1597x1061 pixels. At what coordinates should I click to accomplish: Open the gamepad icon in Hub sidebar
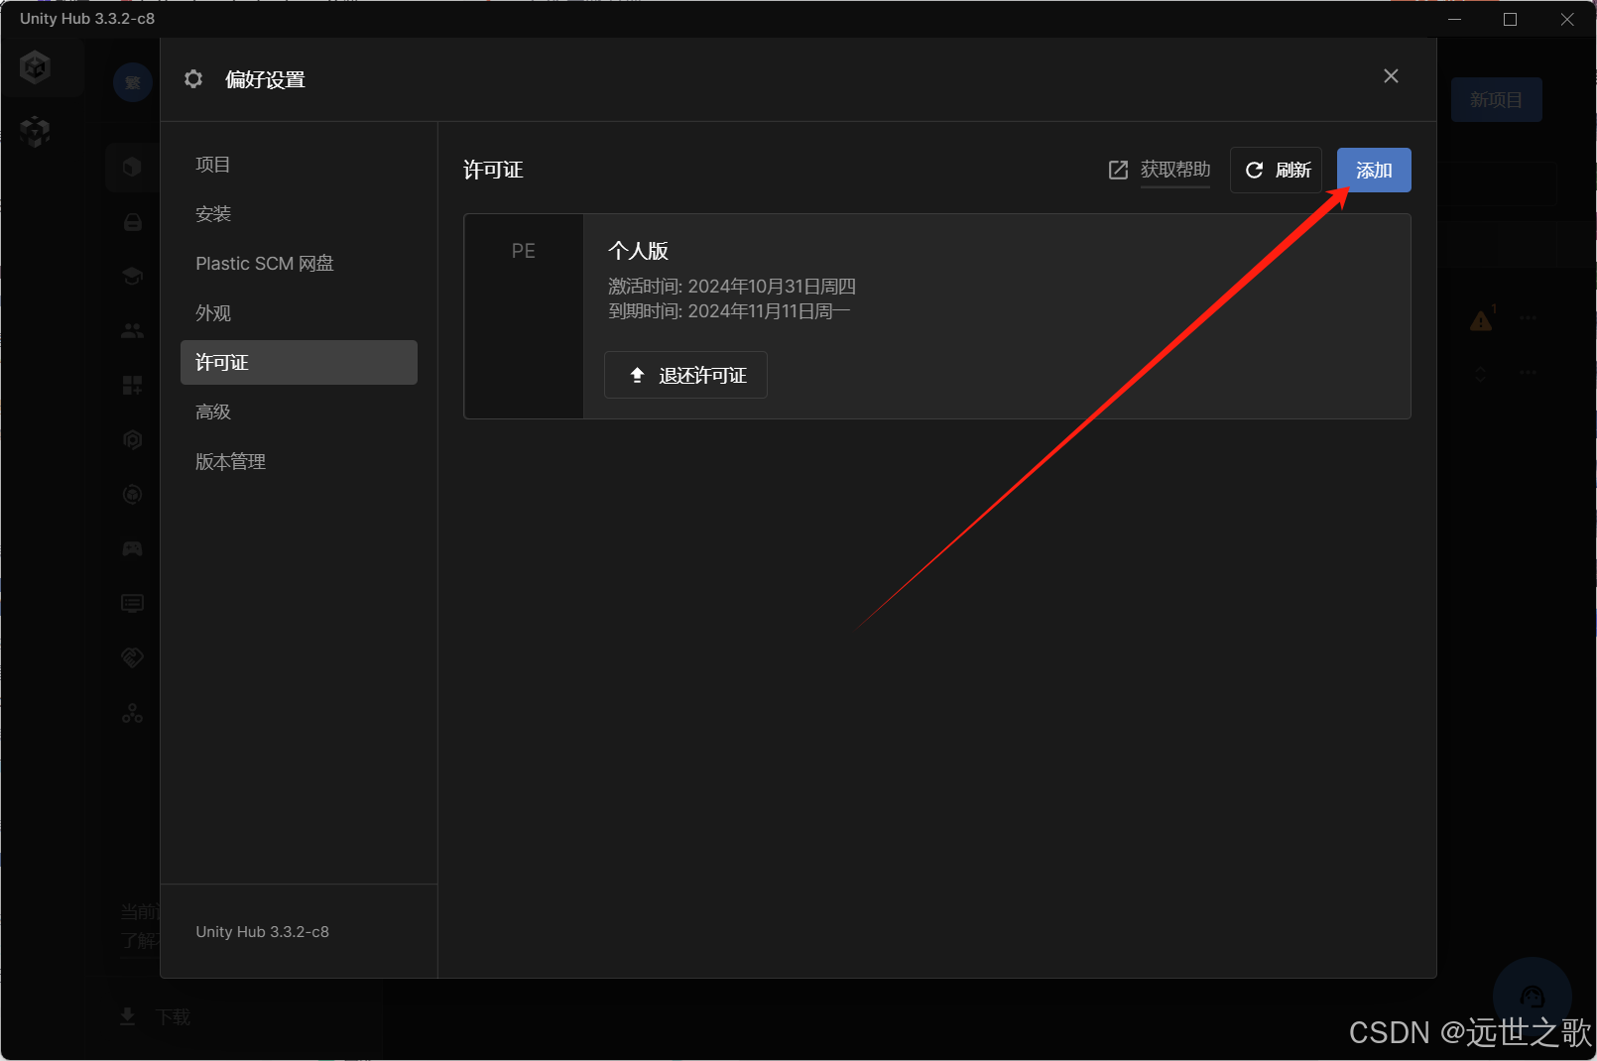pyautogui.click(x=132, y=548)
